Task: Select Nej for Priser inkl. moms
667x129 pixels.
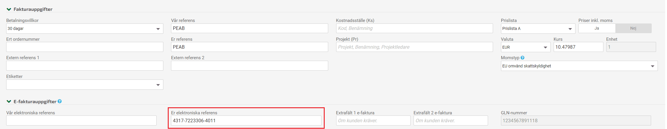Action: (x=633, y=28)
